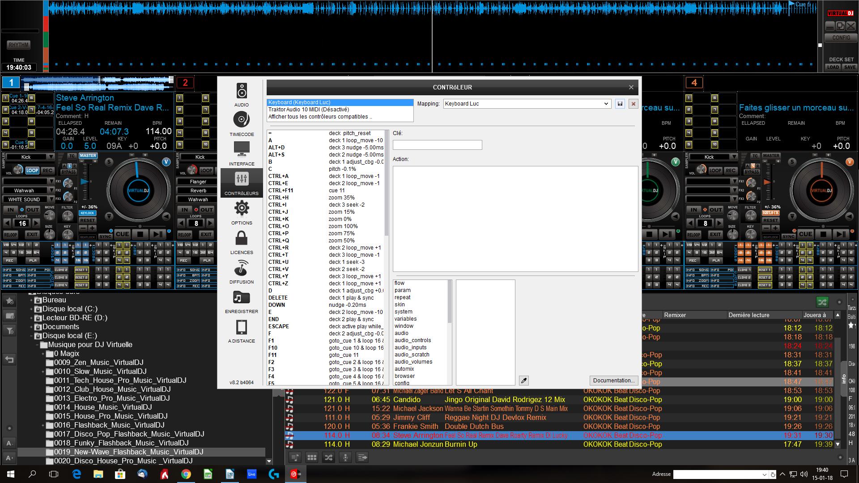
Task: Collapse the Disque local (E:) tree node
Action: point(31,336)
